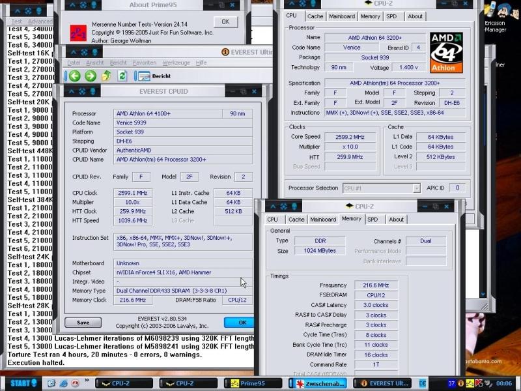Viewport: 521px width, 391px height.
Task: Expand Processor Selection CPU #1 dropdown
Action: 417,188
